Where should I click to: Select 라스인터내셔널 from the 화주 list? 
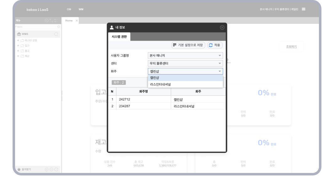point(185,84)
